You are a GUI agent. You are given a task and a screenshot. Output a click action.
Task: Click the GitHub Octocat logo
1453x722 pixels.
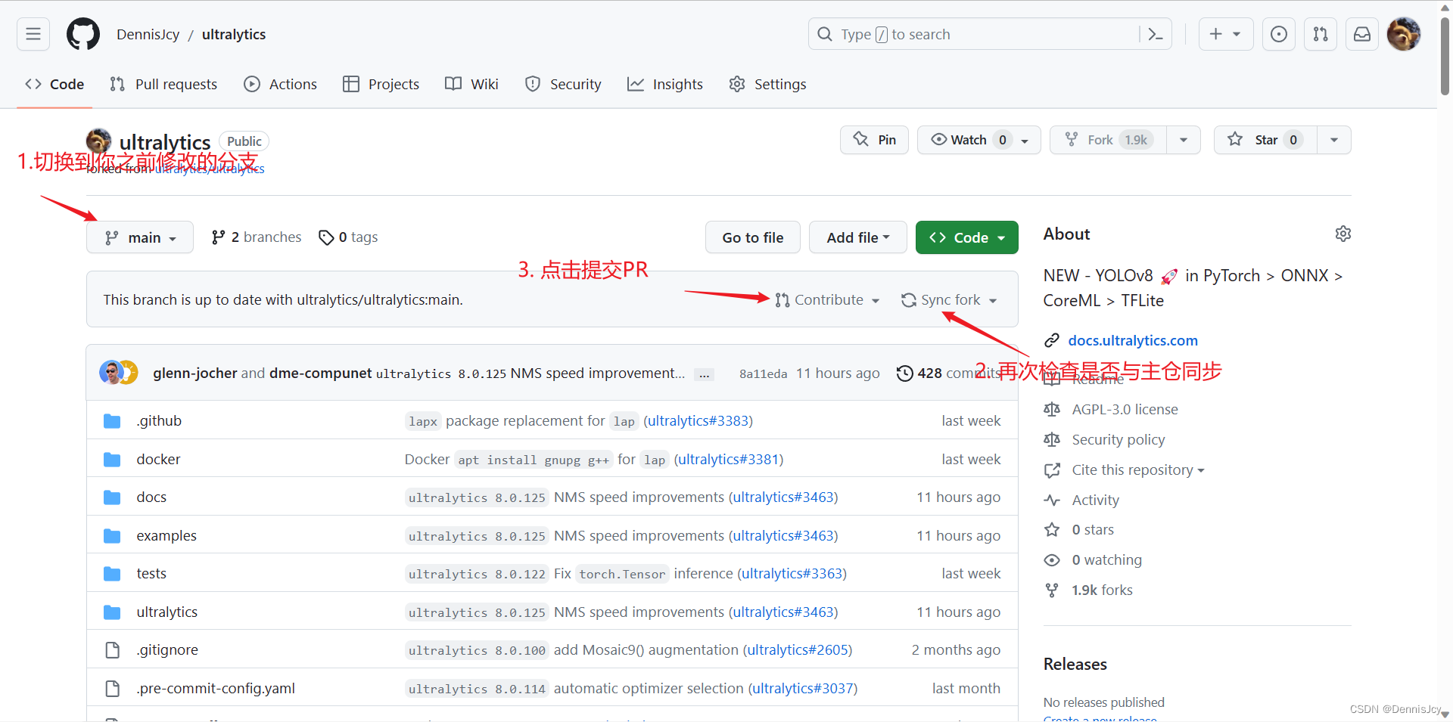(x=83, y=34)
